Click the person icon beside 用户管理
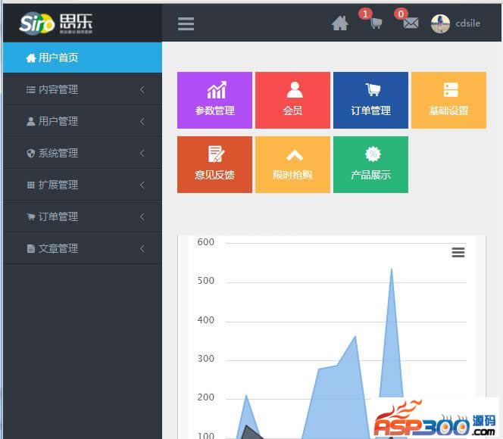Screen dimensions: 503x439 point(31,121)
